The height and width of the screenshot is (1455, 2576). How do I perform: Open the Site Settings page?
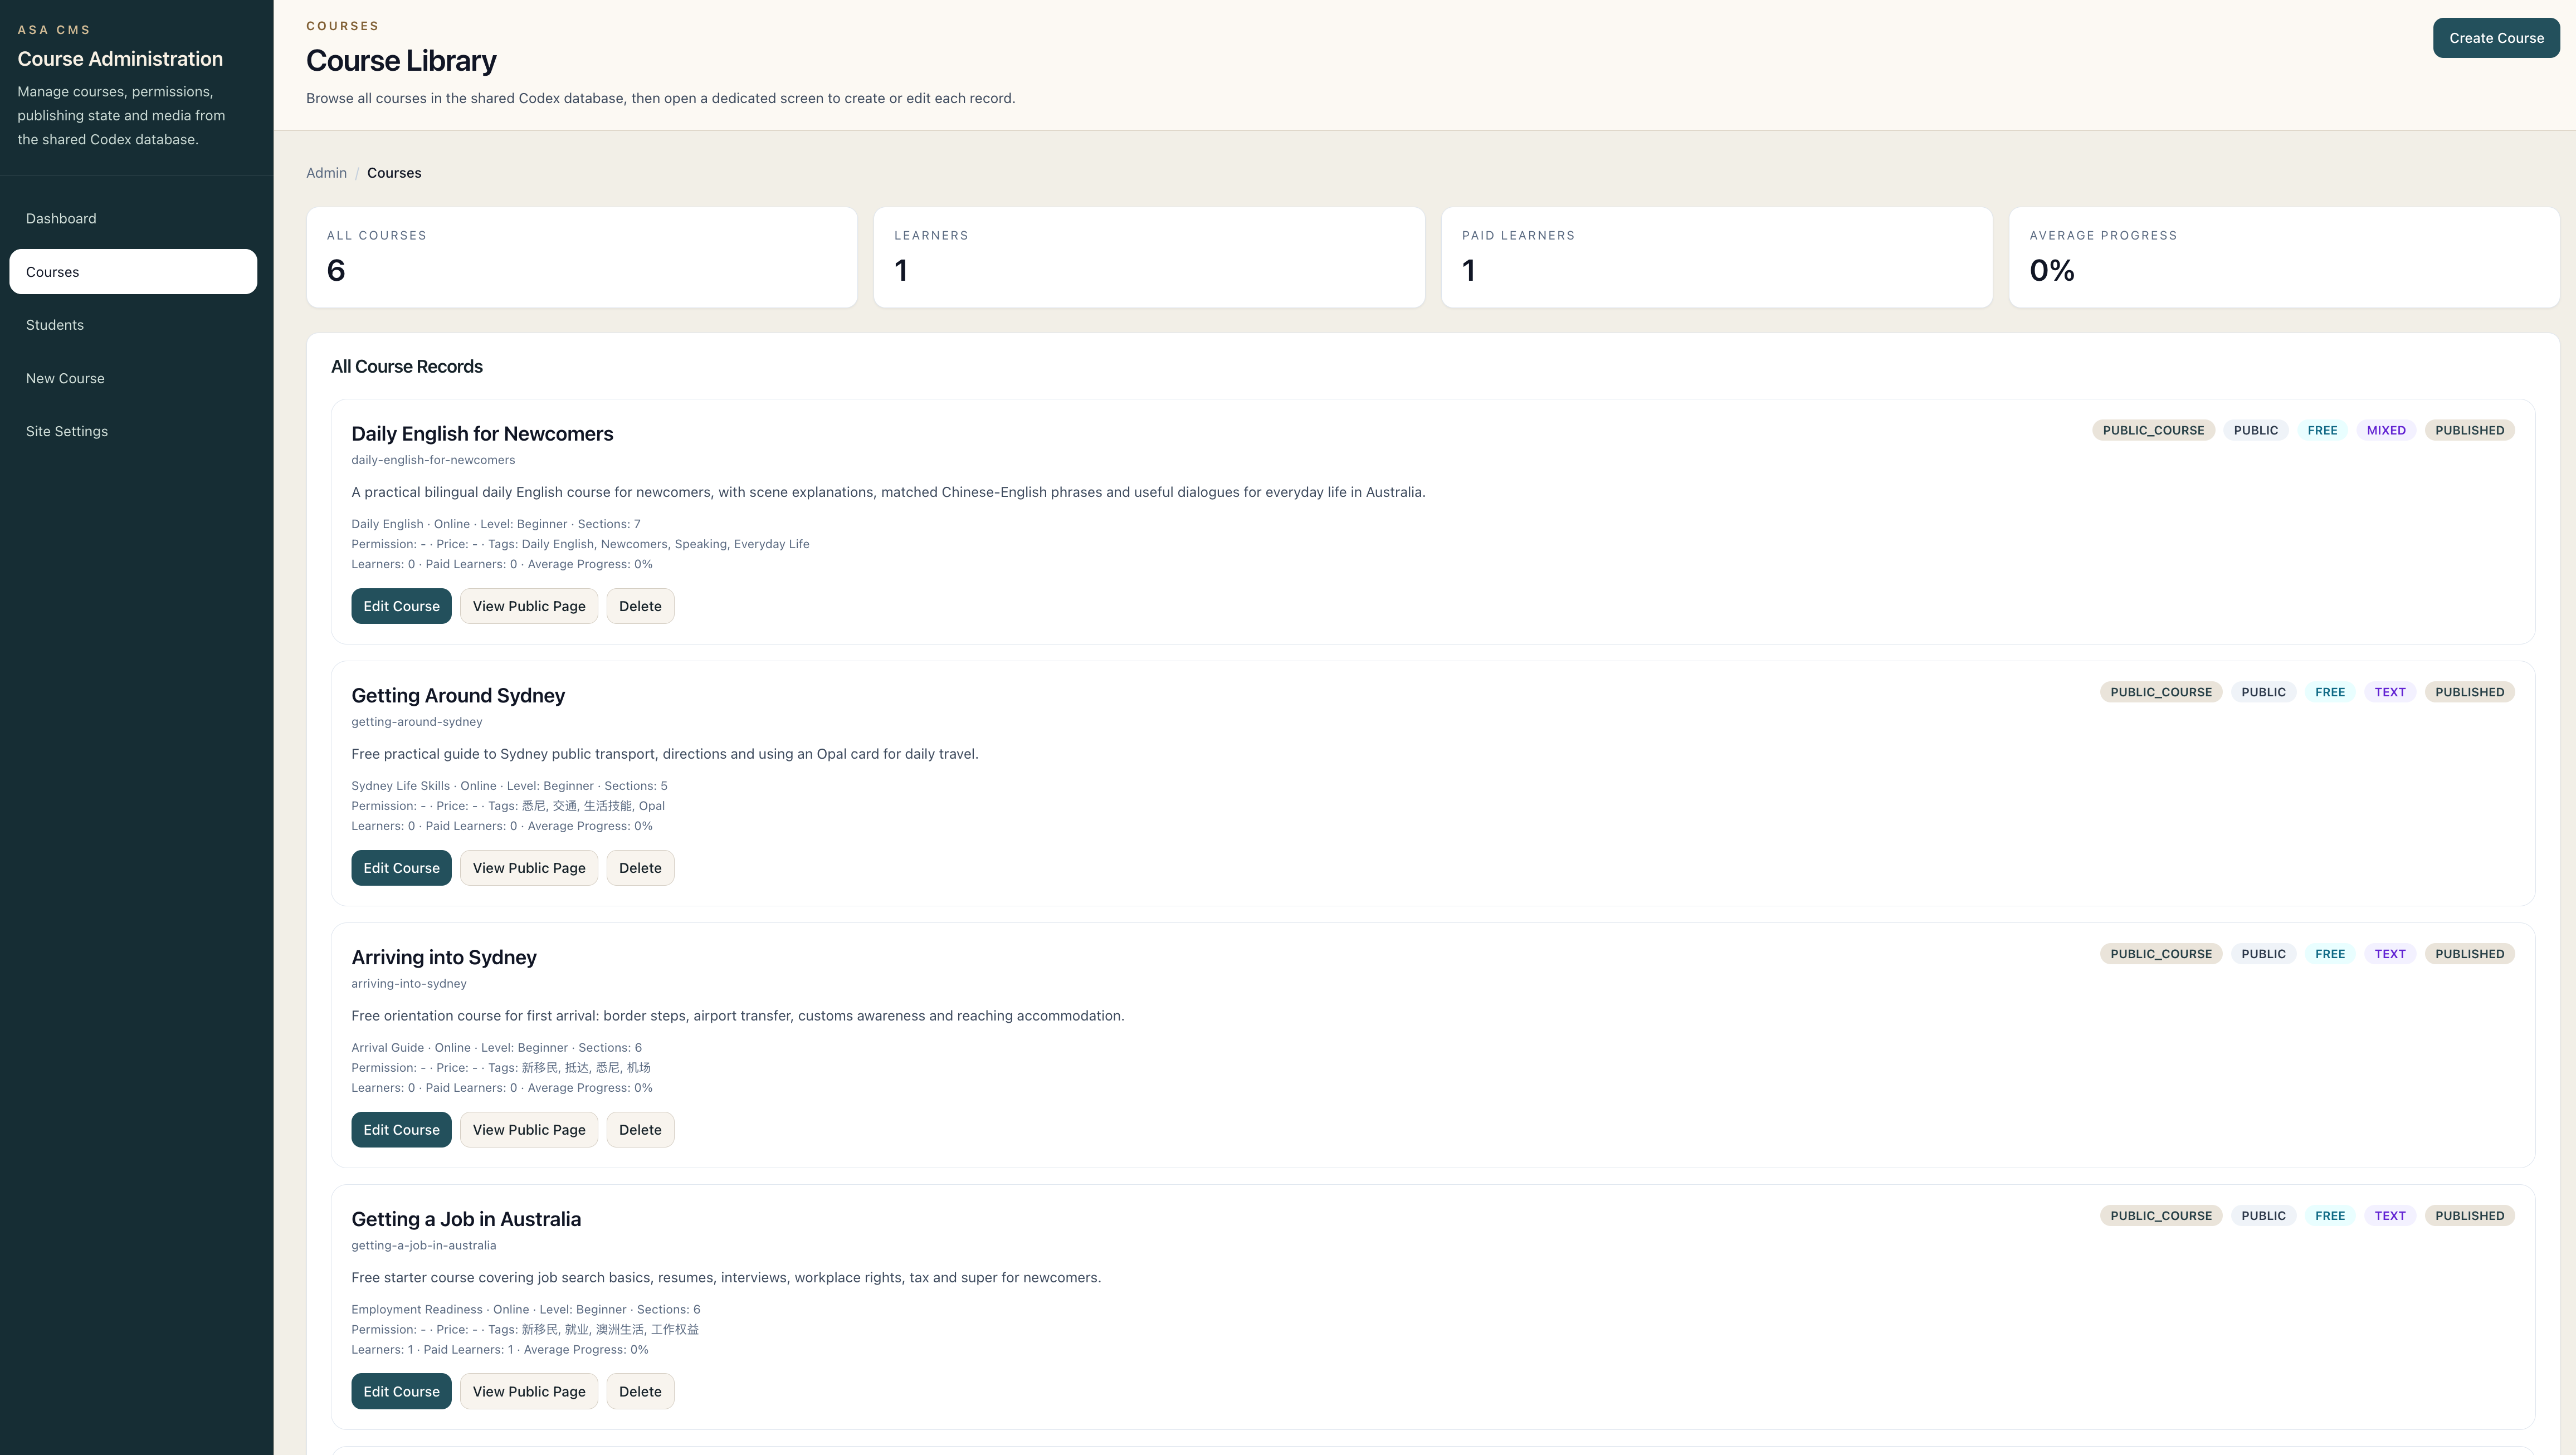click(x=66, y=431)
